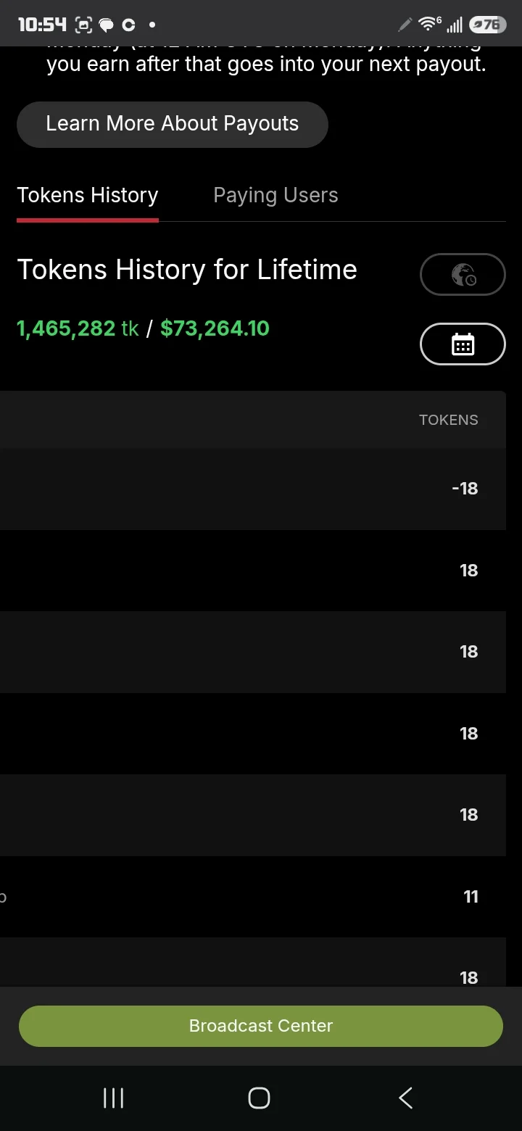
Task: Open the calendar date range picker
Action: pyautogui.click(x=463, y=344)
